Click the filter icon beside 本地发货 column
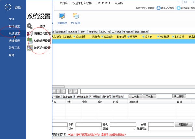Viewport: 195px width, 139px height. (173, 37)
